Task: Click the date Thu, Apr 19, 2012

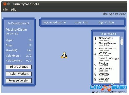Action: 114,14
